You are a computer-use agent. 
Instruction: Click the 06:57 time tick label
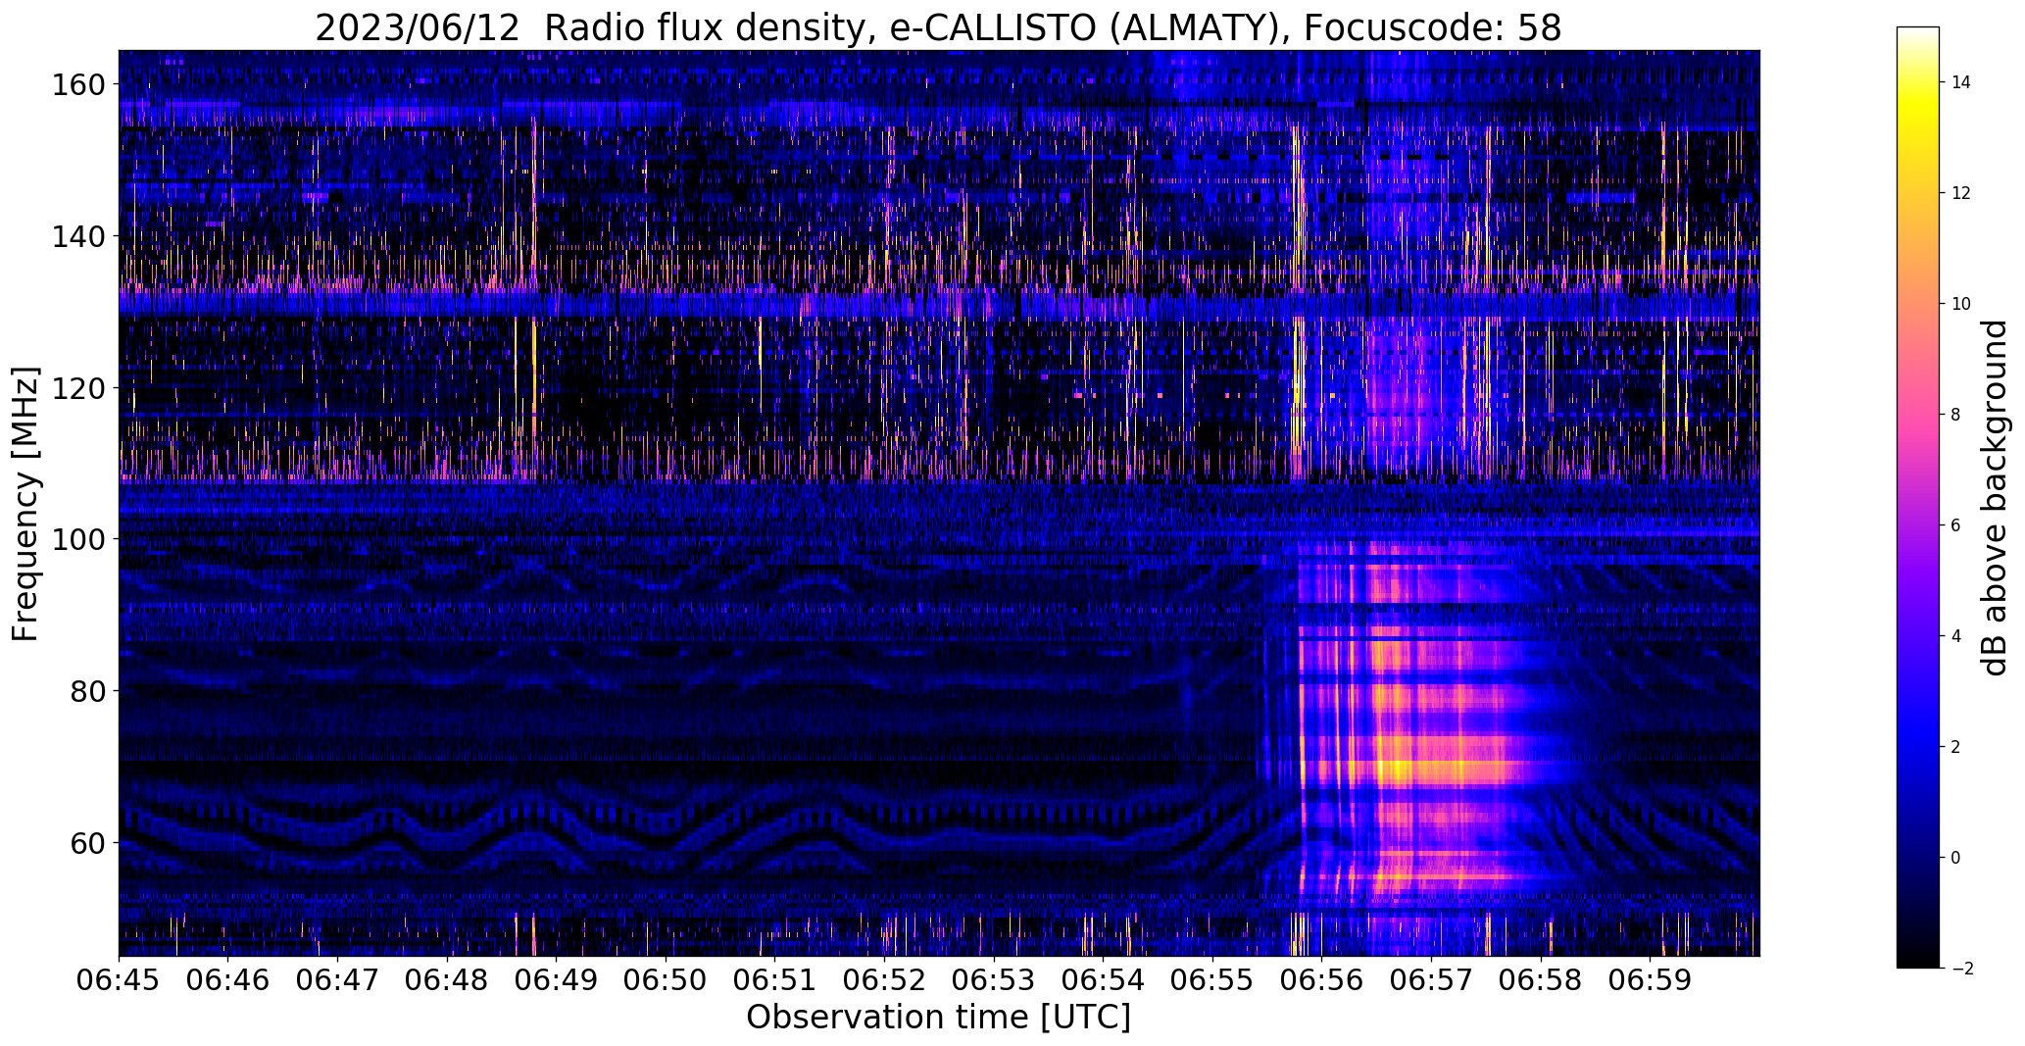(x=1431, y=979)
